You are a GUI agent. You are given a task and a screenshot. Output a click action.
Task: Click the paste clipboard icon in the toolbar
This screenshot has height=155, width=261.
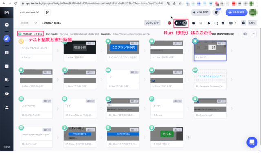(201, 23)
